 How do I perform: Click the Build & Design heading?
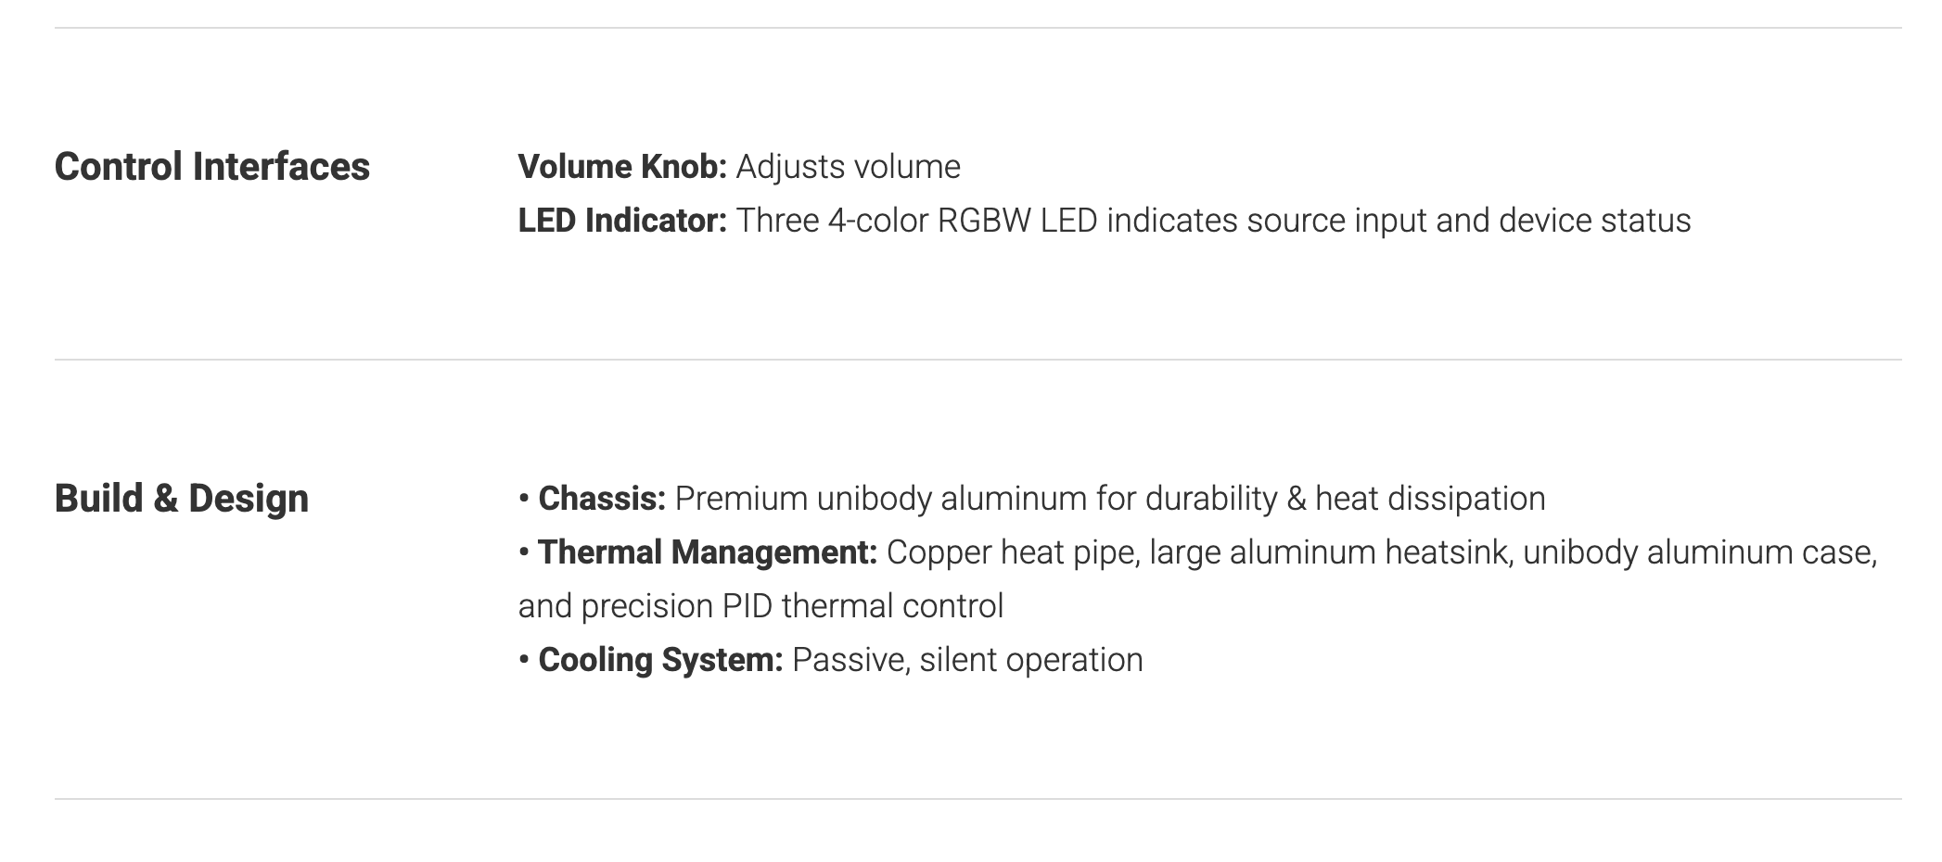[181, 499]
